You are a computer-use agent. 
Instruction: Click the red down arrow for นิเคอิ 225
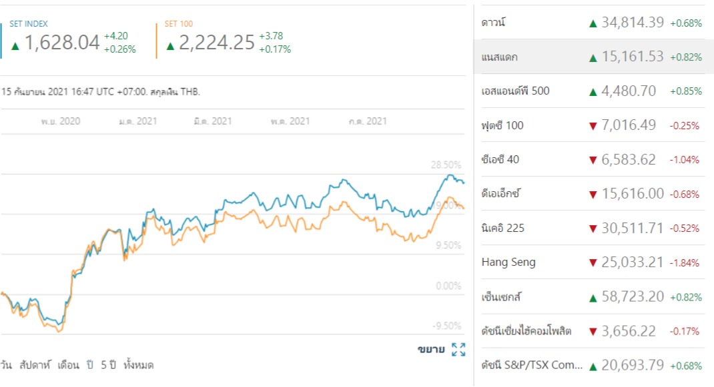[x=592, y=229]
